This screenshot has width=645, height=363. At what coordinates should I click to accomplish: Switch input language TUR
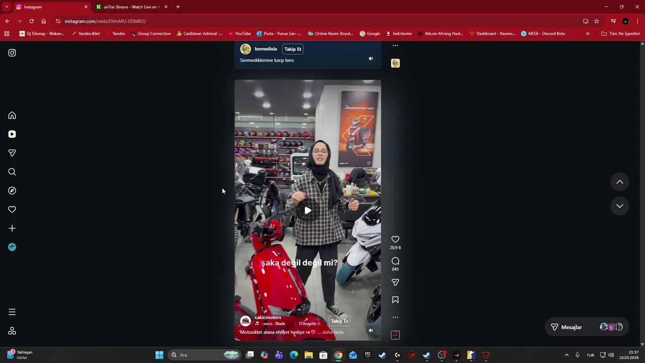tap(590, 355)
